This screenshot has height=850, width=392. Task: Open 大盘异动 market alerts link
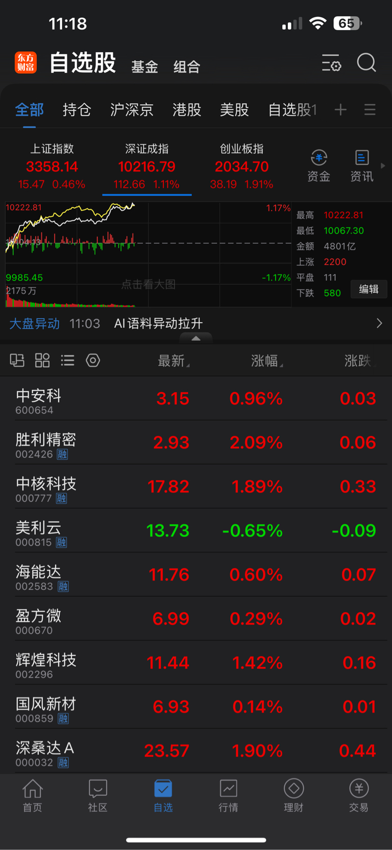[35, 323]
